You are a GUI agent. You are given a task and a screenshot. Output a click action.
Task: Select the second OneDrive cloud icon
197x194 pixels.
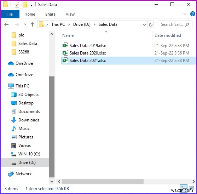[11, 75]
